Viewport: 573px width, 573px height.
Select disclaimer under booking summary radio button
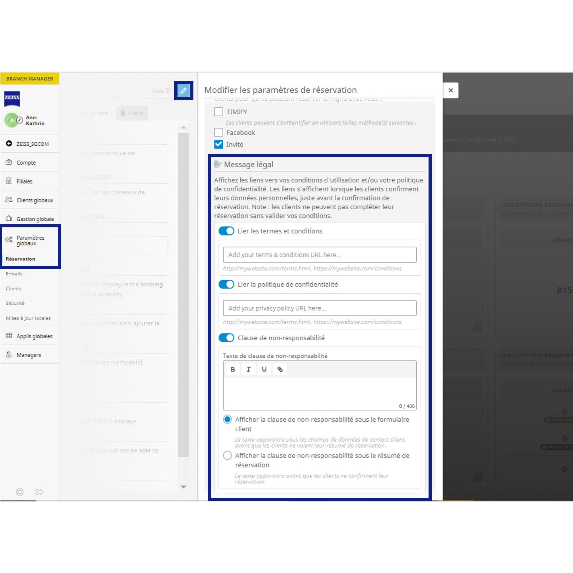[x=228, y=456]
